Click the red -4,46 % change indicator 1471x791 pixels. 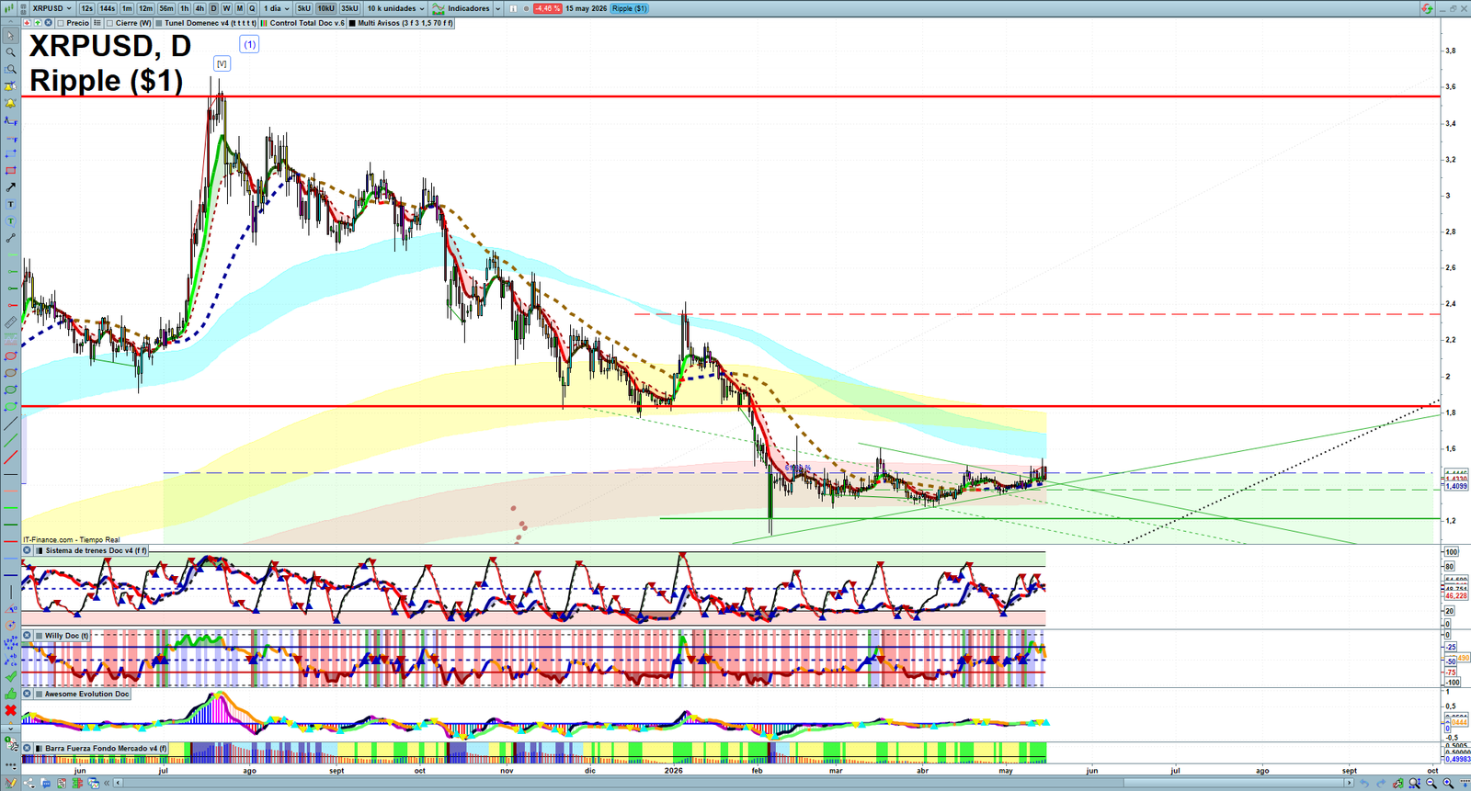click(547, 8)
